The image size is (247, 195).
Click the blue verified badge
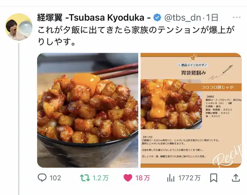[x=157, y=17]
